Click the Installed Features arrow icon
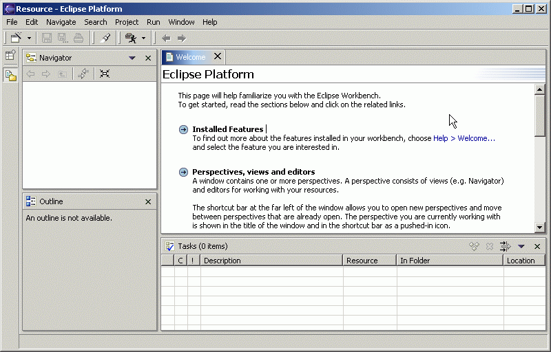The height and width of the screenshot is (352, 551). coord(183,129)
